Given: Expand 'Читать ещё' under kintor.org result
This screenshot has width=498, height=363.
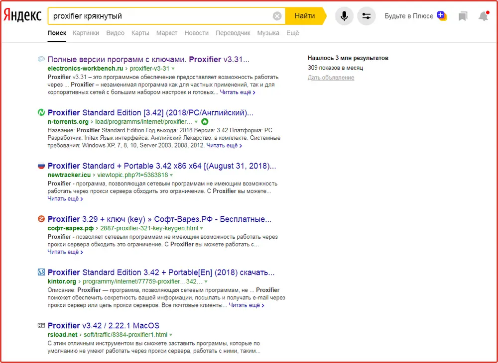Looking at the screenshot, I should click(x=247, y=305).
